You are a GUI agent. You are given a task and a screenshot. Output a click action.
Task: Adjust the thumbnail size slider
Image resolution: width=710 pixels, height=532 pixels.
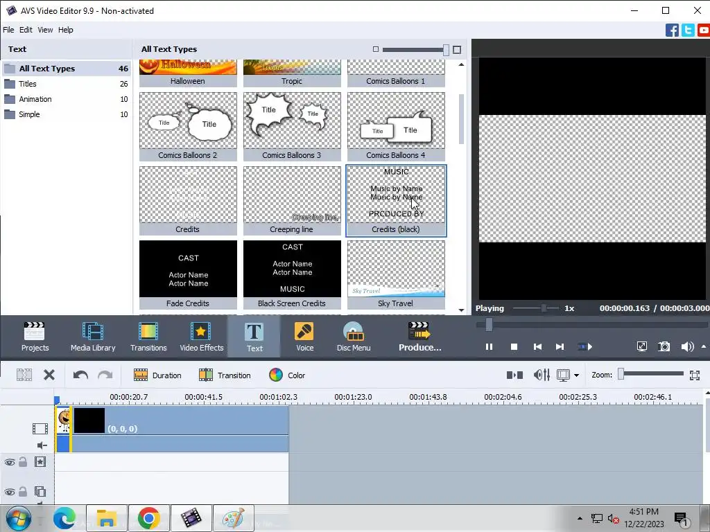click(x=446, y=50)
